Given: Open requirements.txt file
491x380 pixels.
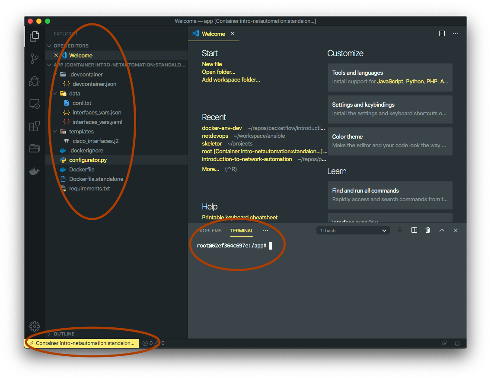Looking at the screenshot, I should point(89,189).
